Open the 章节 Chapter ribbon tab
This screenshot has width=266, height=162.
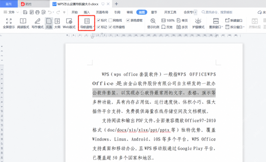(154, 12)
